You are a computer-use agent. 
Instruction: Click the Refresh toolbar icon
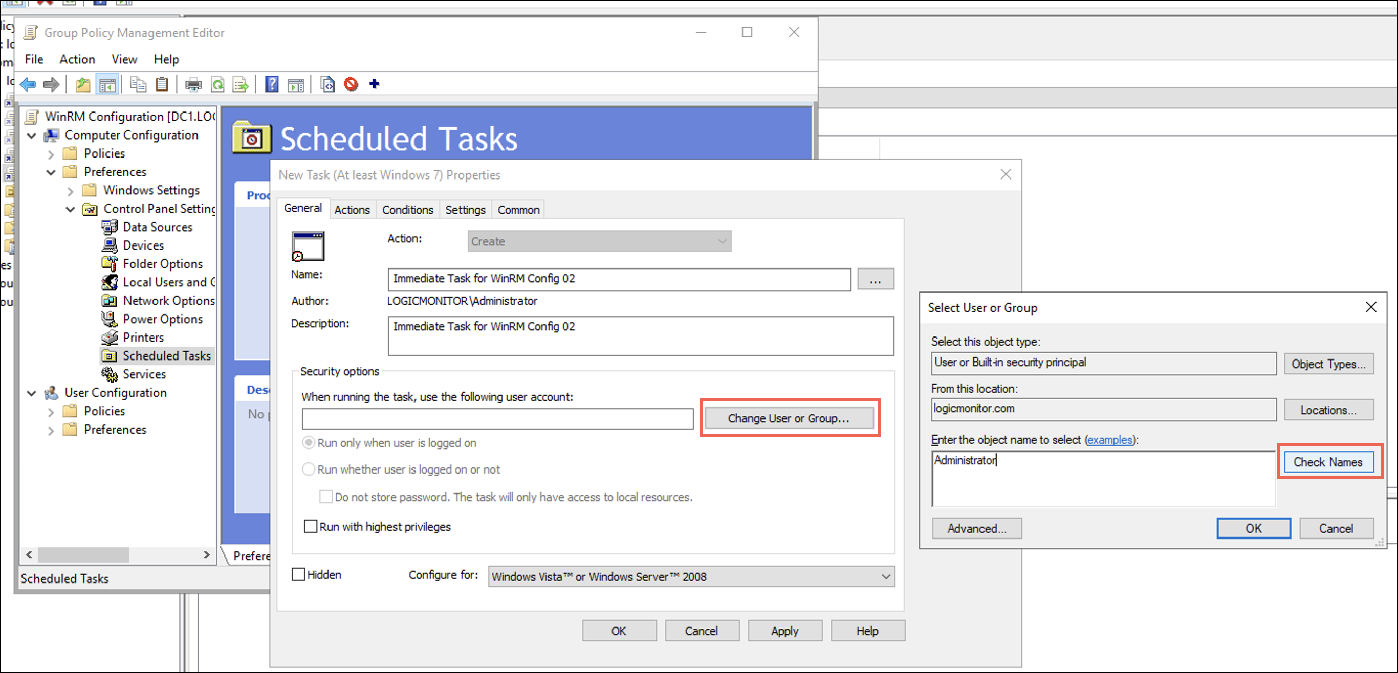[217, 84]
